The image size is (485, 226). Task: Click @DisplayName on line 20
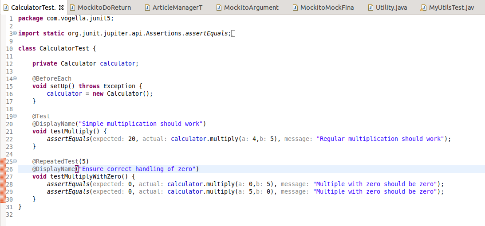54,124
